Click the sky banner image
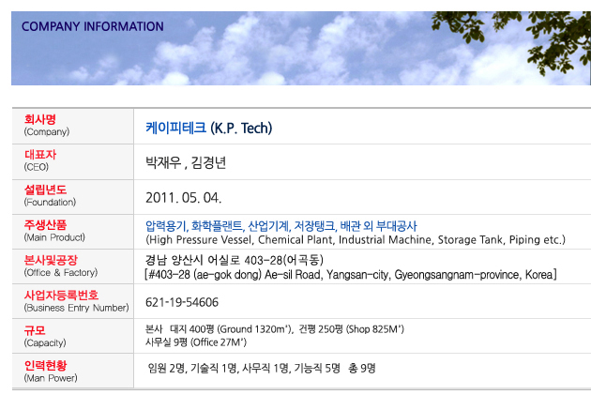Screen dimensions: 591x410 (301, 48)
